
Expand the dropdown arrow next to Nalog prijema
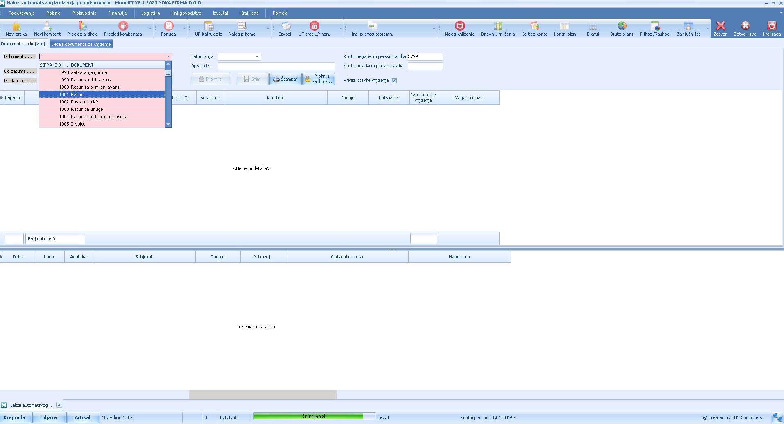pyautogui.click(x=268, y=29)
